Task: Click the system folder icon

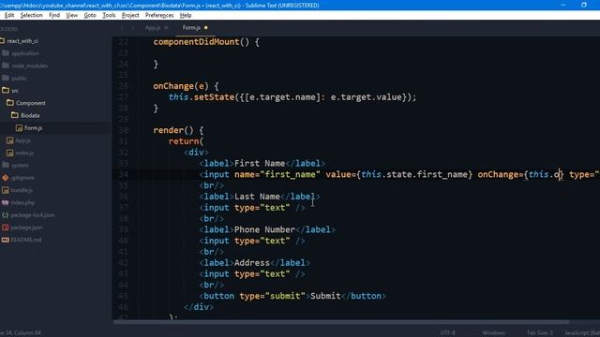Action: [x=6, y=165]
